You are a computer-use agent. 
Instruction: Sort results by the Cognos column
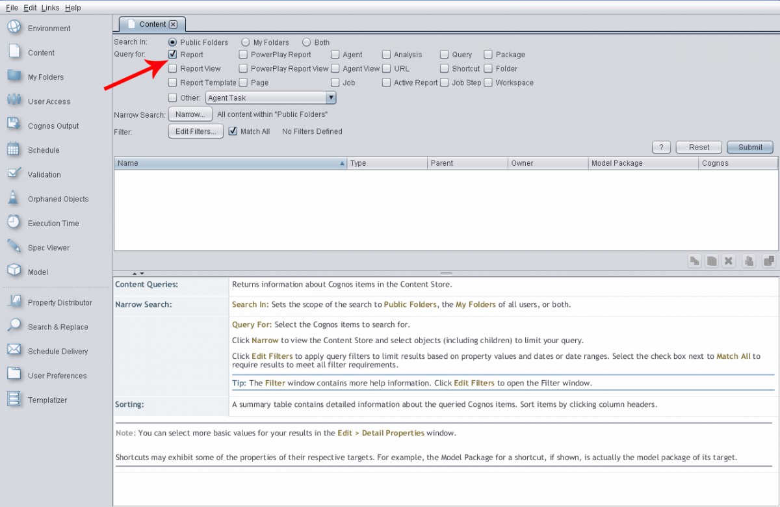point(738,163)
